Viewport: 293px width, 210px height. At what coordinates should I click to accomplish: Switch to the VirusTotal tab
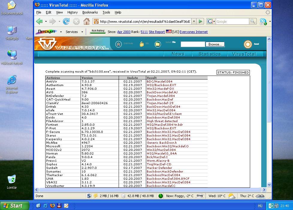(x=244, y=54)
